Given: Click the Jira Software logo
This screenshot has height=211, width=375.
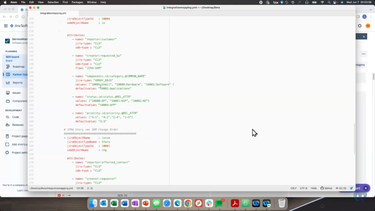Looking at the screenshot, I should coord(19,26).
